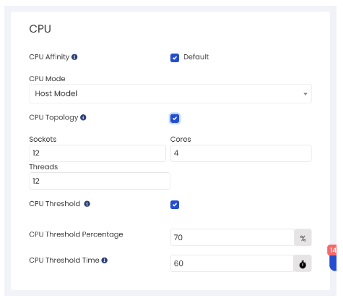Uncheck the Default CPU Affinity checkbox
The height and width of the screenshot is (301, 343).
(175, 58)
